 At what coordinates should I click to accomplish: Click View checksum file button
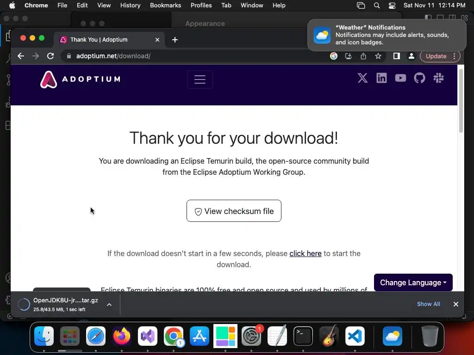pos(234,211)
